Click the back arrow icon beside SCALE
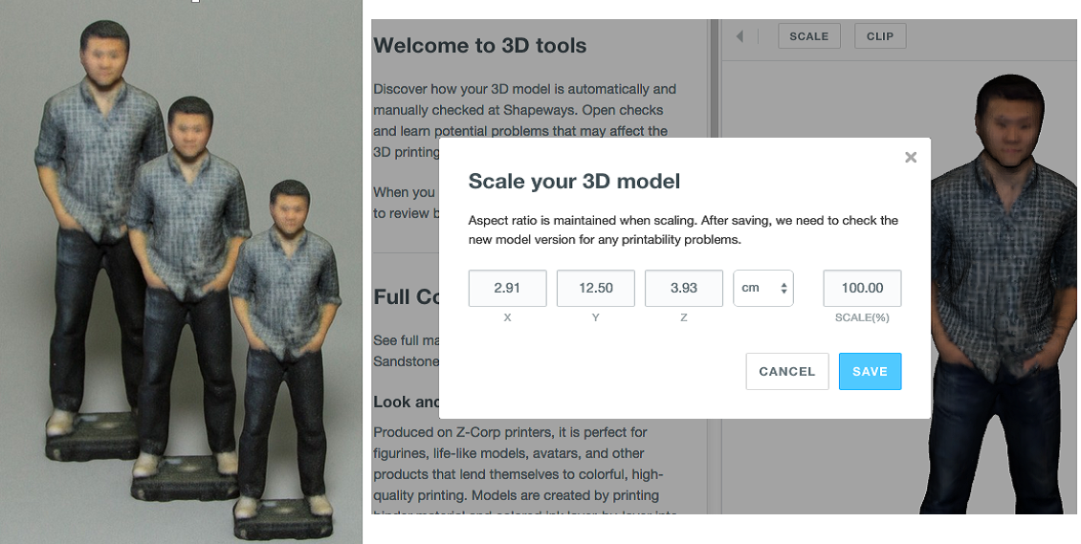 pyautogui.click(x=739, y=36)
